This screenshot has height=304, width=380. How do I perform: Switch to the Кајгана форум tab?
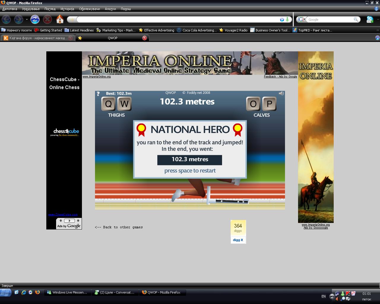coord(37,38)
